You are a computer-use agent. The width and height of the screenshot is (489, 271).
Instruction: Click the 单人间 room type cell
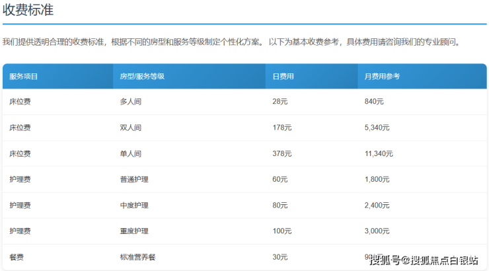(x=130, y=153)
